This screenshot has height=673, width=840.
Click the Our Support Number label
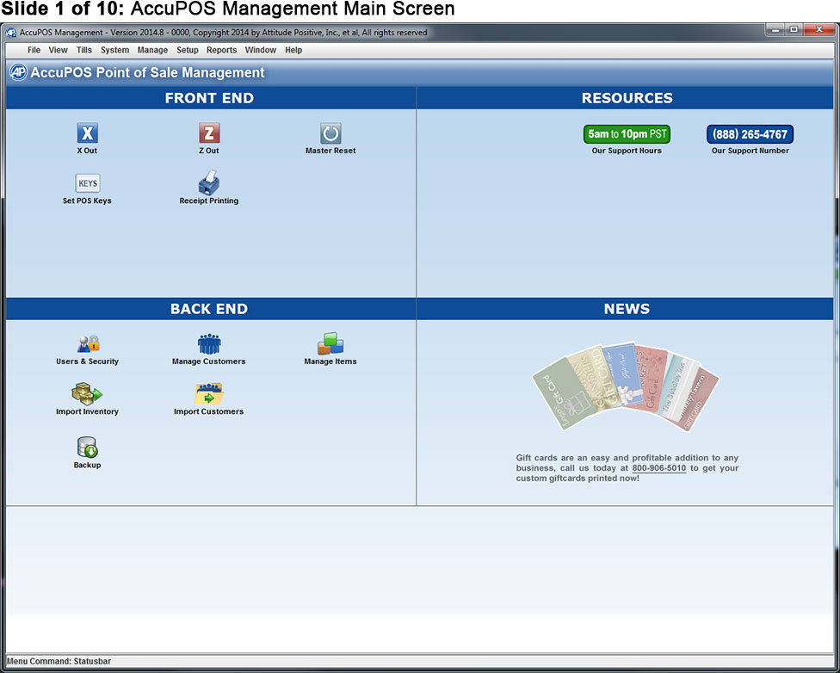[750, 151]
